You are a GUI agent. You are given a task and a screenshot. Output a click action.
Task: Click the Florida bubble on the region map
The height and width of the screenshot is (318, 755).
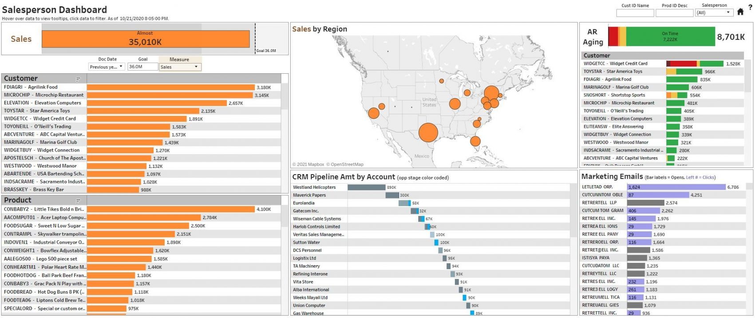(475, 141)
